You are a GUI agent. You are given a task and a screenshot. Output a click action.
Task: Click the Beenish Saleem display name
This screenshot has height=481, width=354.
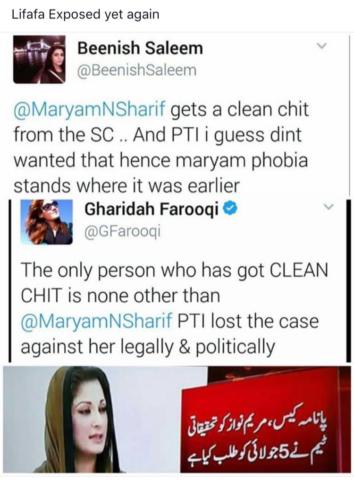(140, 48)
